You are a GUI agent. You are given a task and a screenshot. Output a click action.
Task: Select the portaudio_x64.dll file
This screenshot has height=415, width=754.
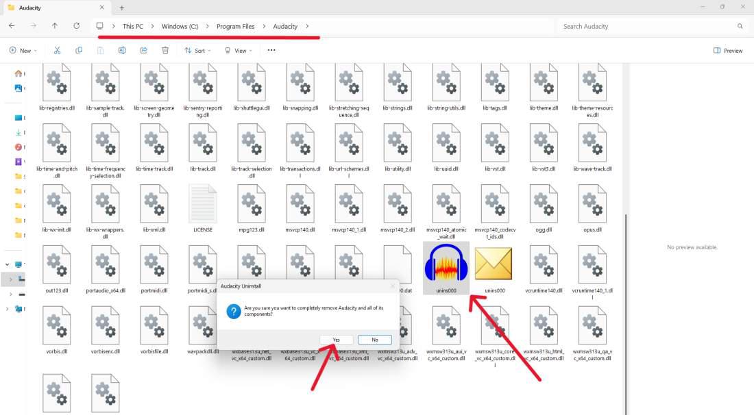pyautogui.click(x=106, y=269)
